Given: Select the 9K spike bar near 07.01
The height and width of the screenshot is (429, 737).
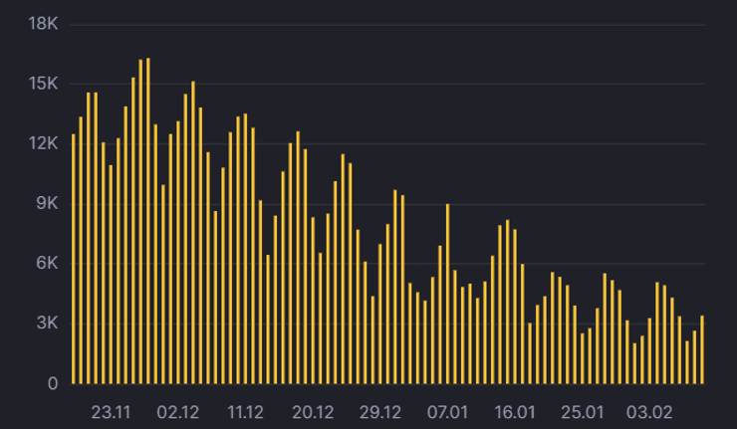Looking at the screenshot, I should pyautogui.click(x=448, y=294).
